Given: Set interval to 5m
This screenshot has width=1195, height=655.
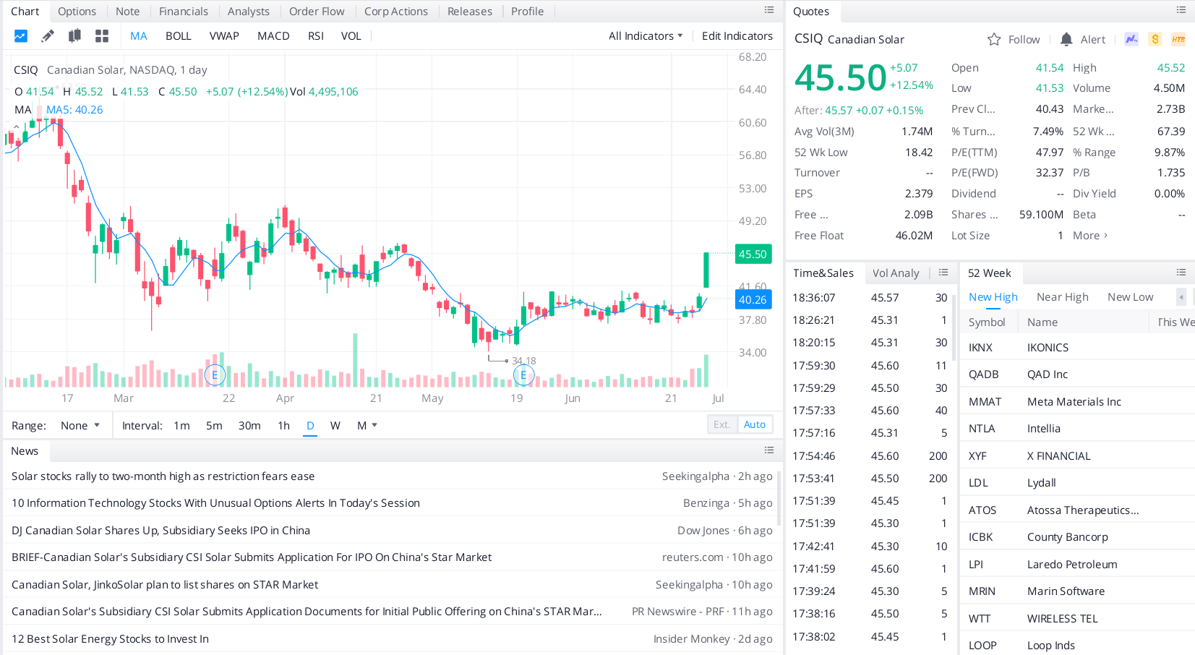Looking at the screenshot, I should [x=214, y=425].
